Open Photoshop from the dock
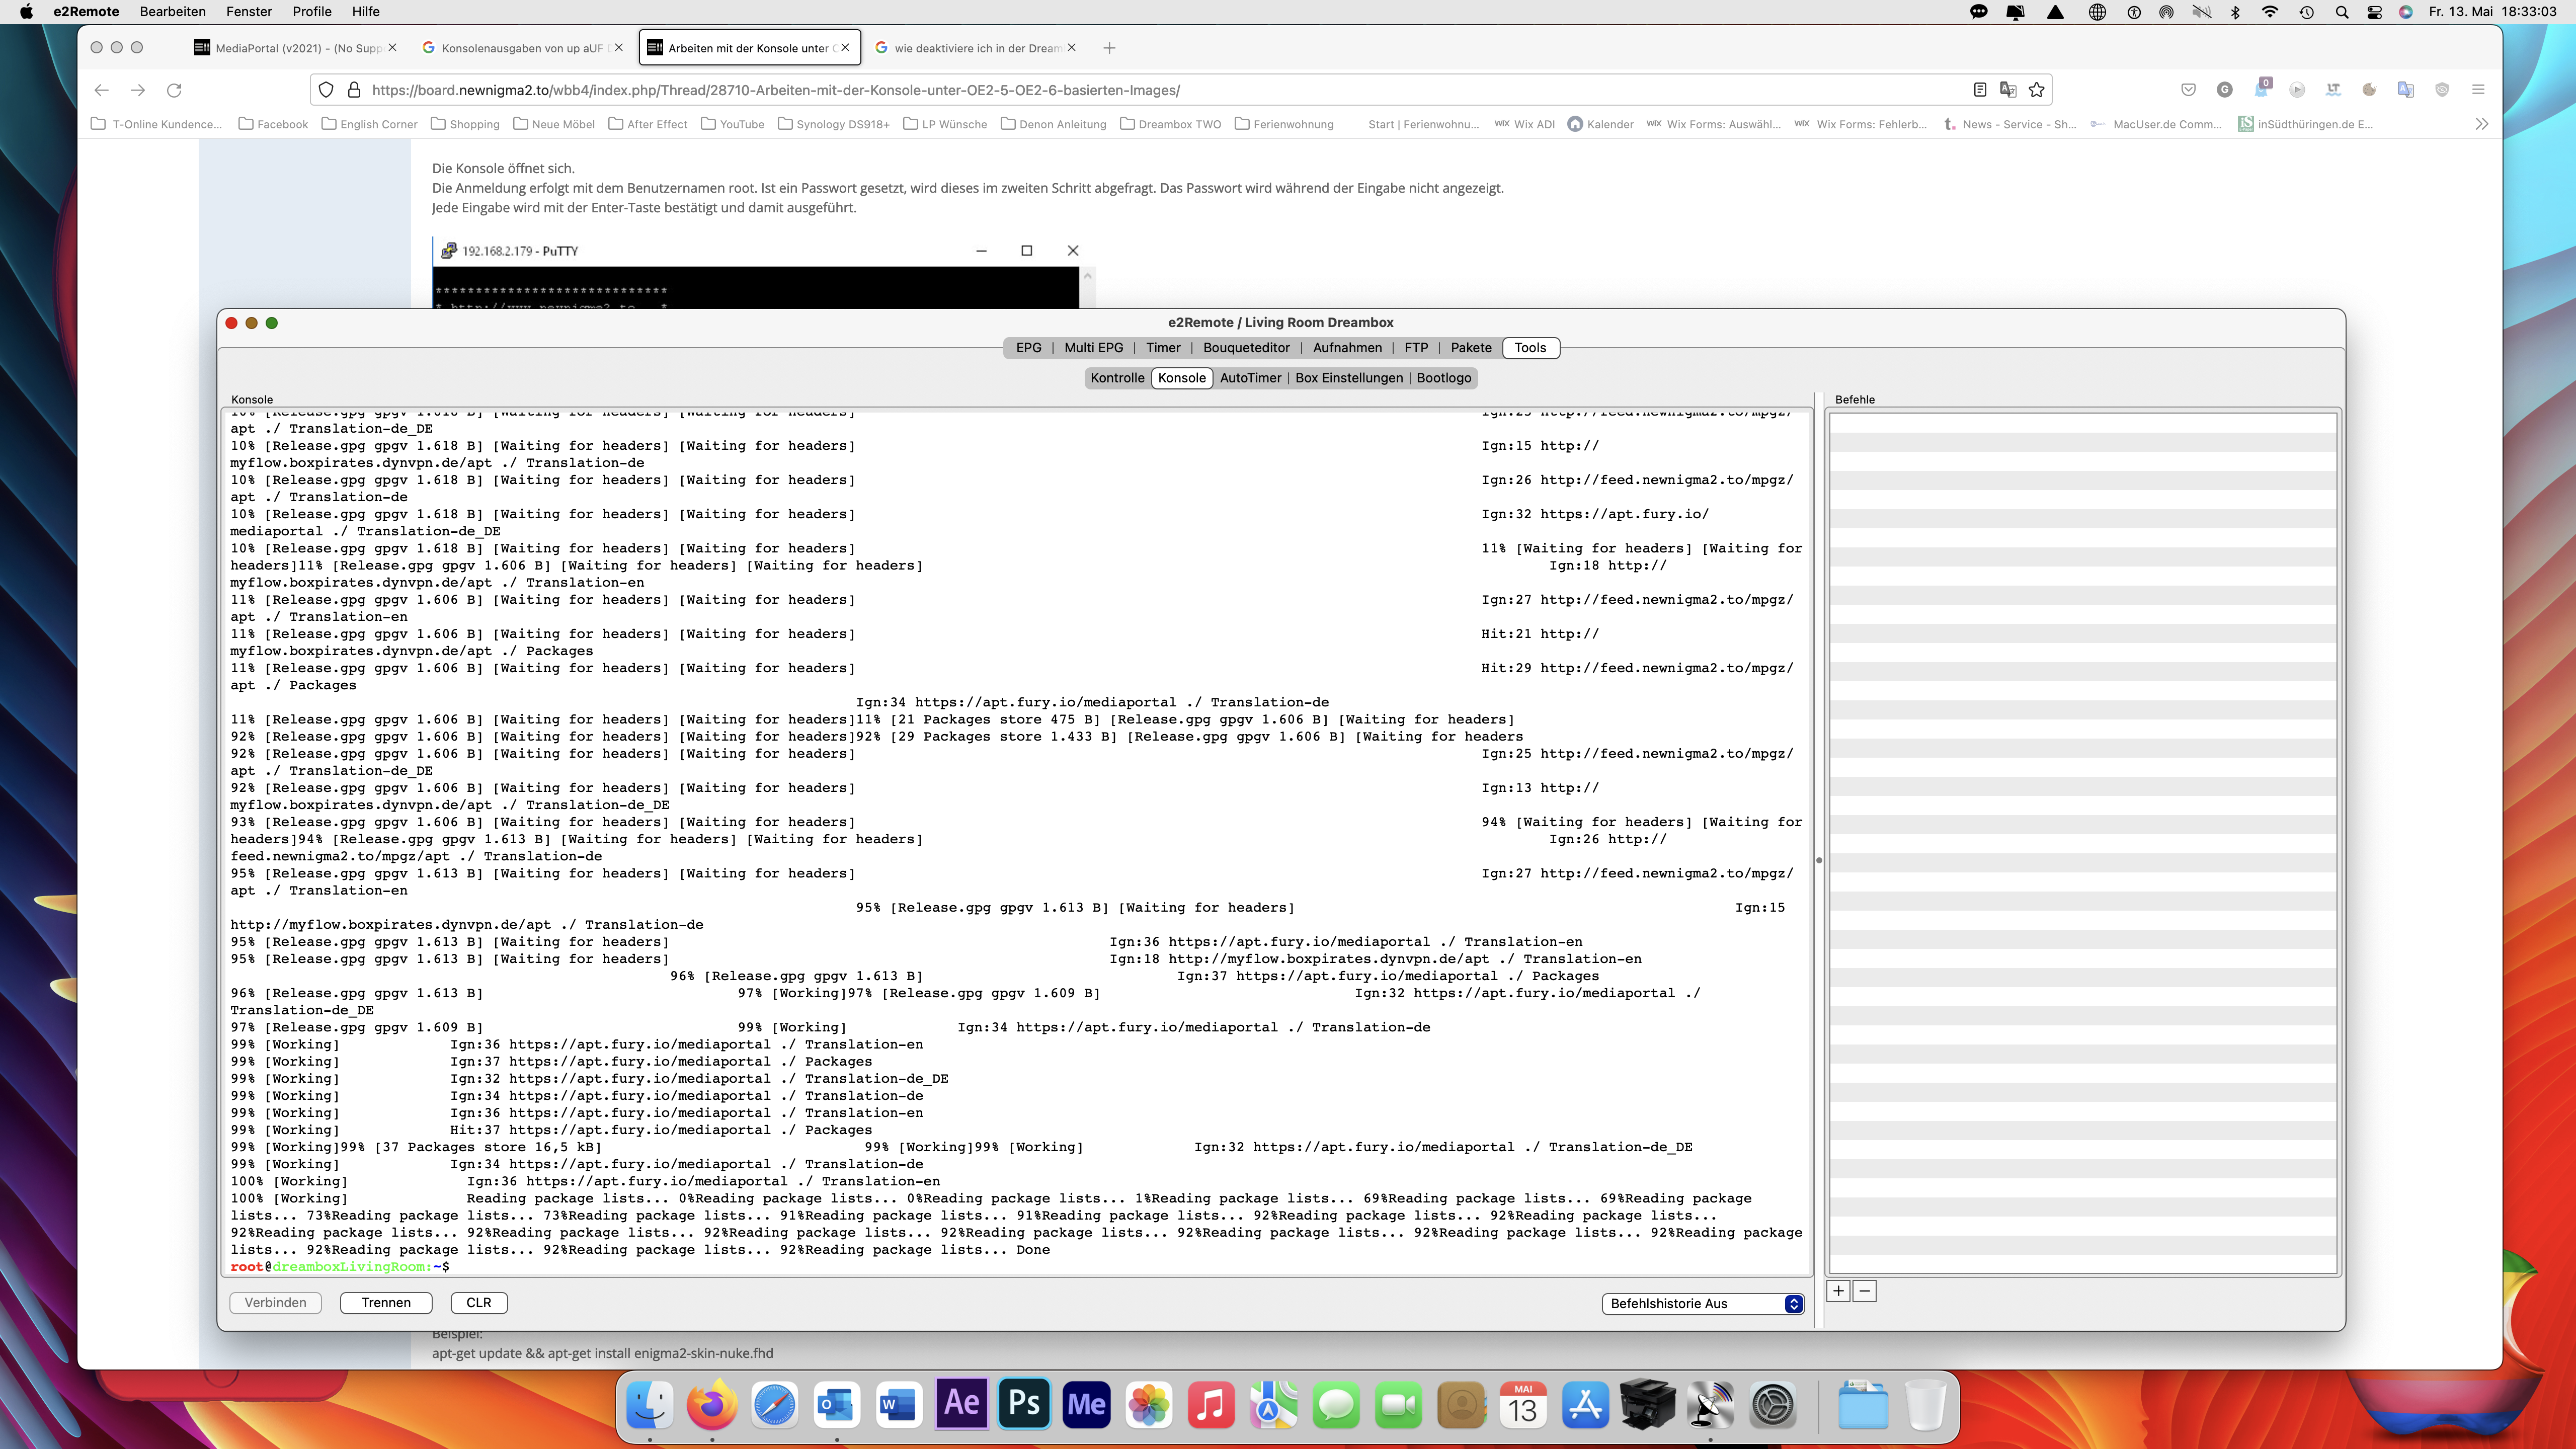The image size is (2576, 1449). [1024, 1403]
